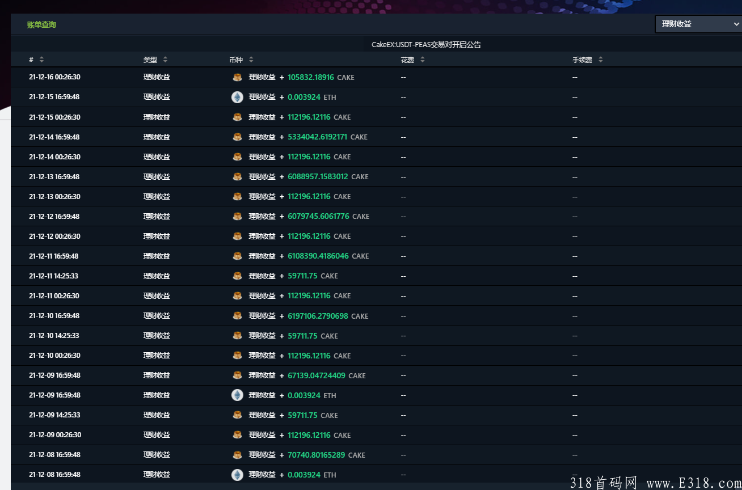Select the 21-12-11 14:25:33 row
The height and width of the screenshot is (490, 742).
tap(376, 276)
